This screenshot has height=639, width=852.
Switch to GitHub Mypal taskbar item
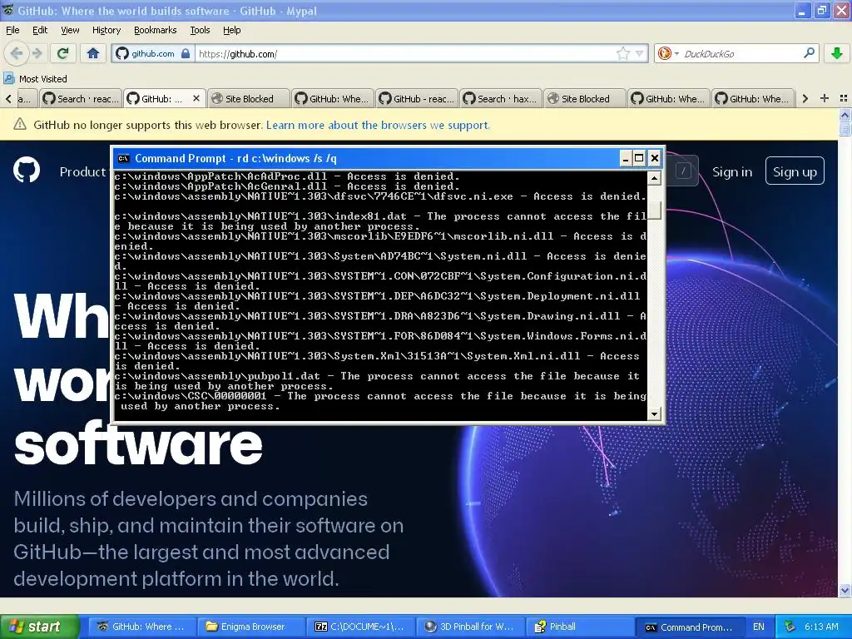click(141, 627)
